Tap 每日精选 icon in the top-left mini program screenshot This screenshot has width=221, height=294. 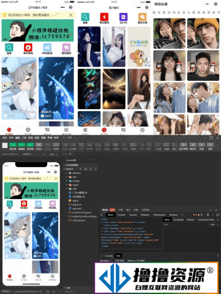click(x=28, y=49)
